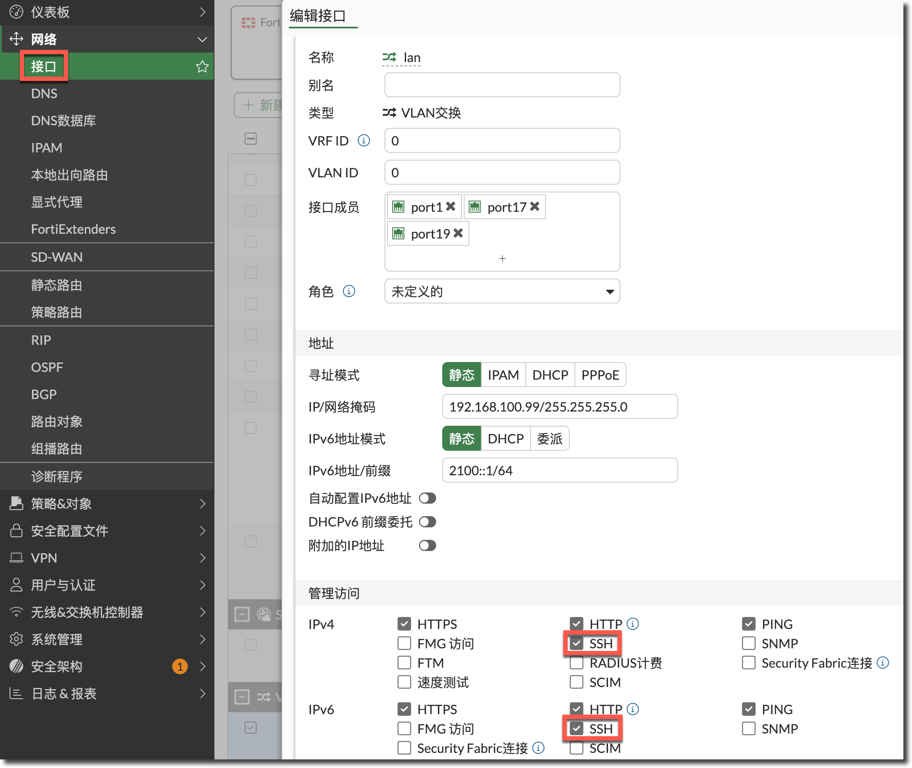Click IP/网络掩码 input field
The image size is (912, 768).
point(560,406)
